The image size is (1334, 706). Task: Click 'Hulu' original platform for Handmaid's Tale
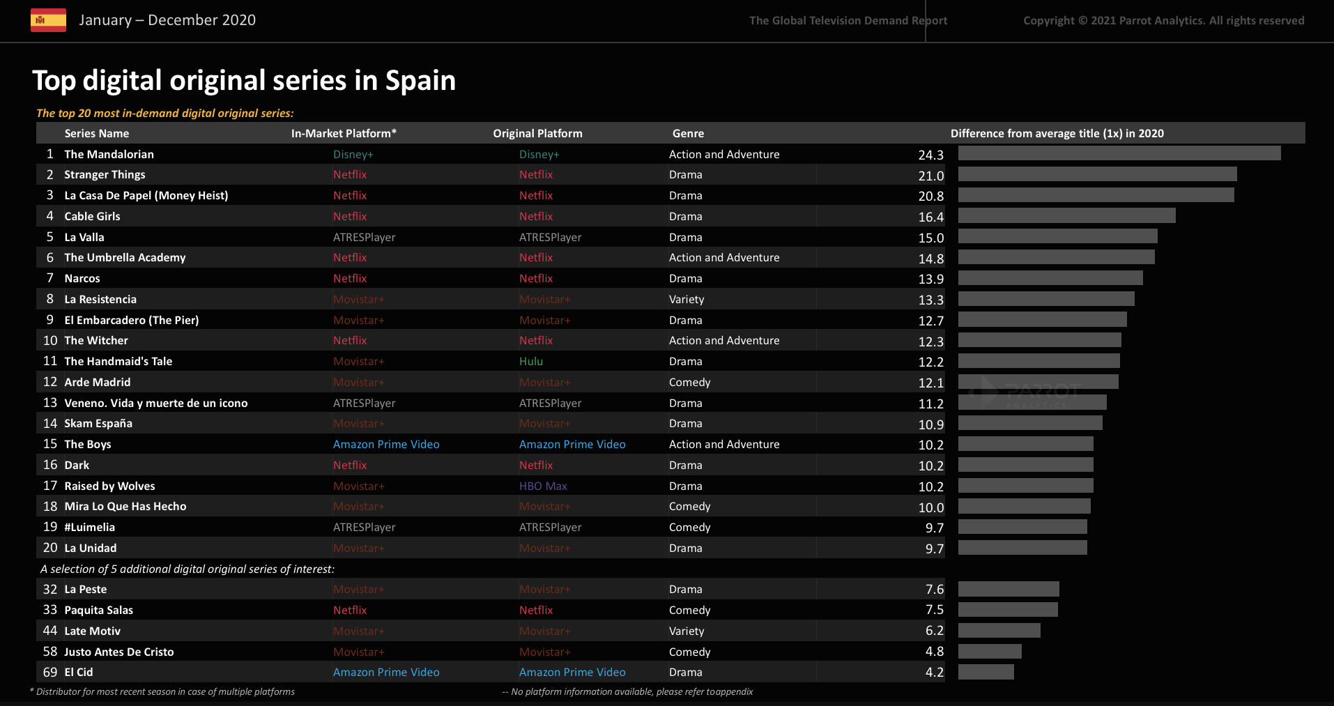[531, 362]
